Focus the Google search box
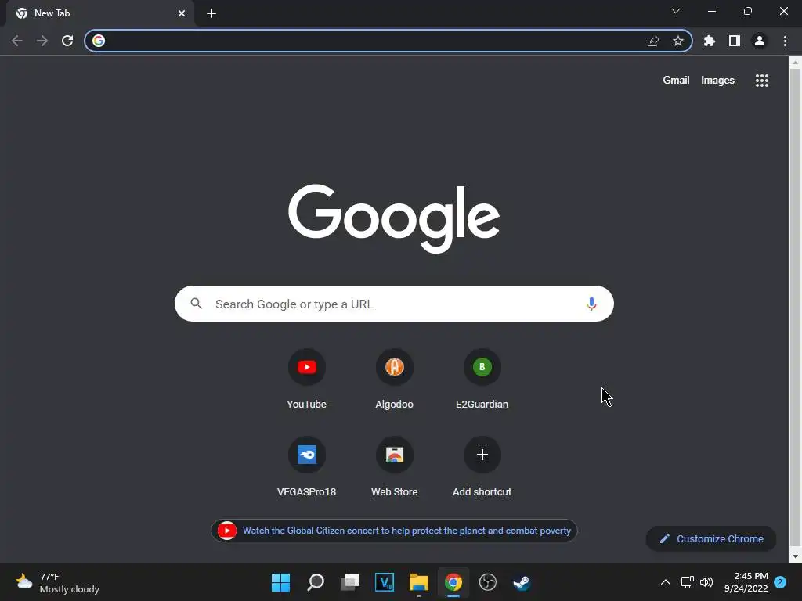The height and width of the screenshot is (601, 802). tap(394, 304)
